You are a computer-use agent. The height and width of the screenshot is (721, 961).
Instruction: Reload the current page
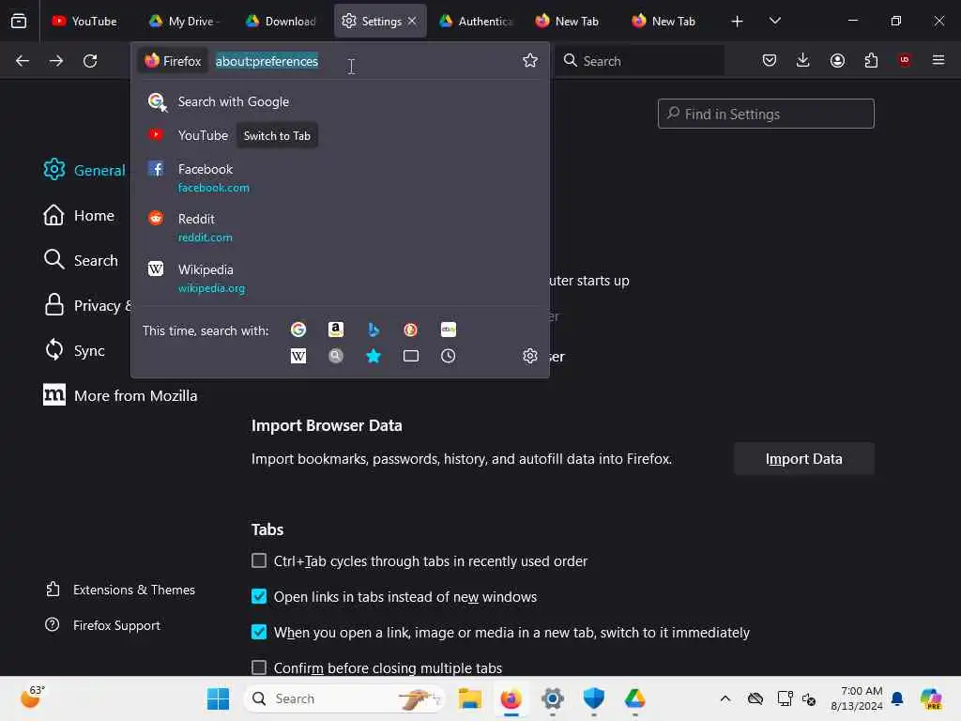click(x=90, y=61)
